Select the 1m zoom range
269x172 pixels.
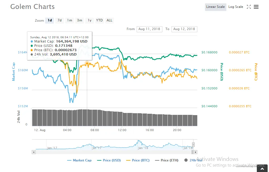pyautogui.click(x=70, y=20)
